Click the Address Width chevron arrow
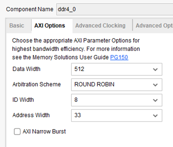This screenshot has width=173, height=147. 155,116
